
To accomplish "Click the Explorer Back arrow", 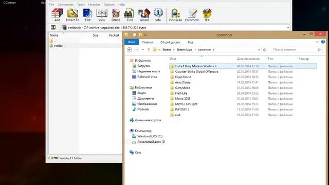I will (130, 50).
